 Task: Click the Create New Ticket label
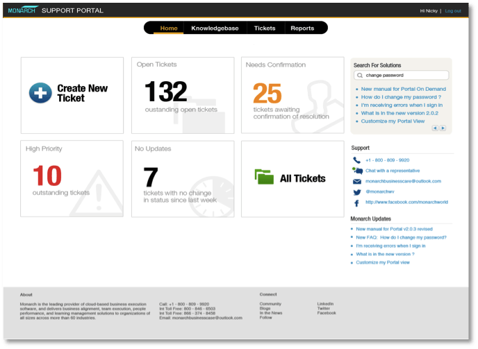pos(82,93)
